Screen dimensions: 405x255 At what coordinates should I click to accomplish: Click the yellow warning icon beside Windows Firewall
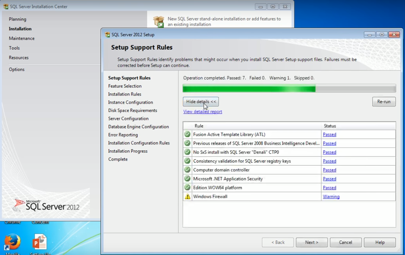[x=188, y=196]
